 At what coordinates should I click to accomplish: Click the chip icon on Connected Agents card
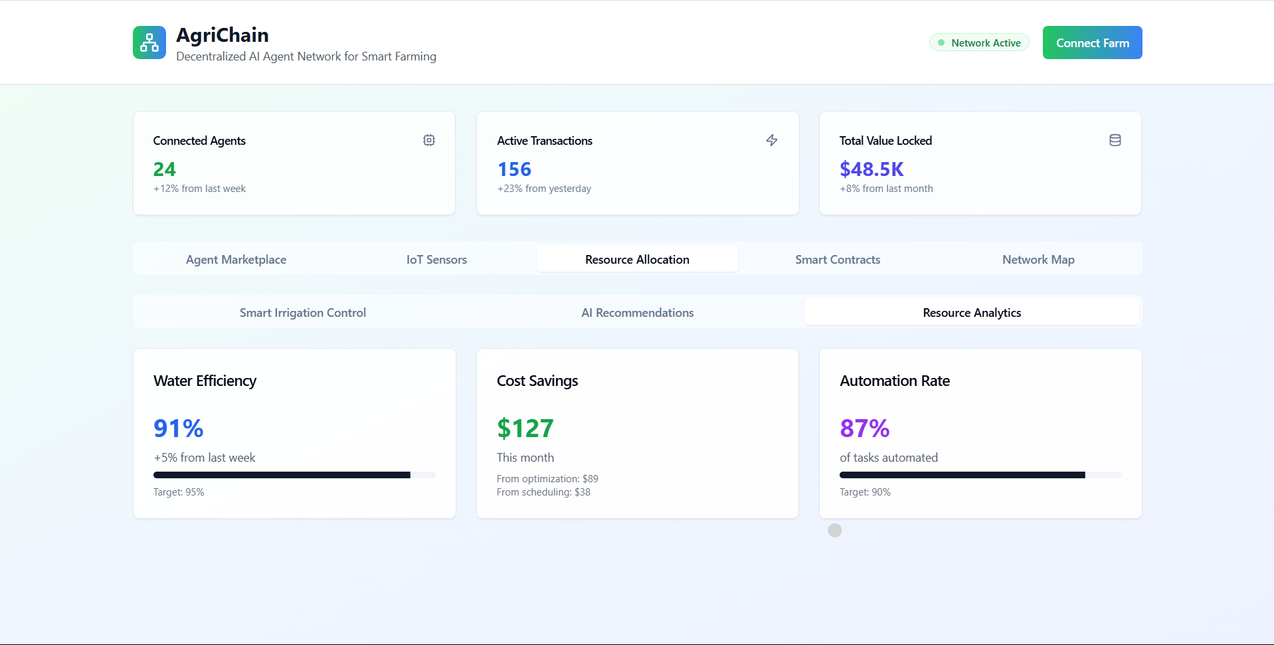[429, 140]
